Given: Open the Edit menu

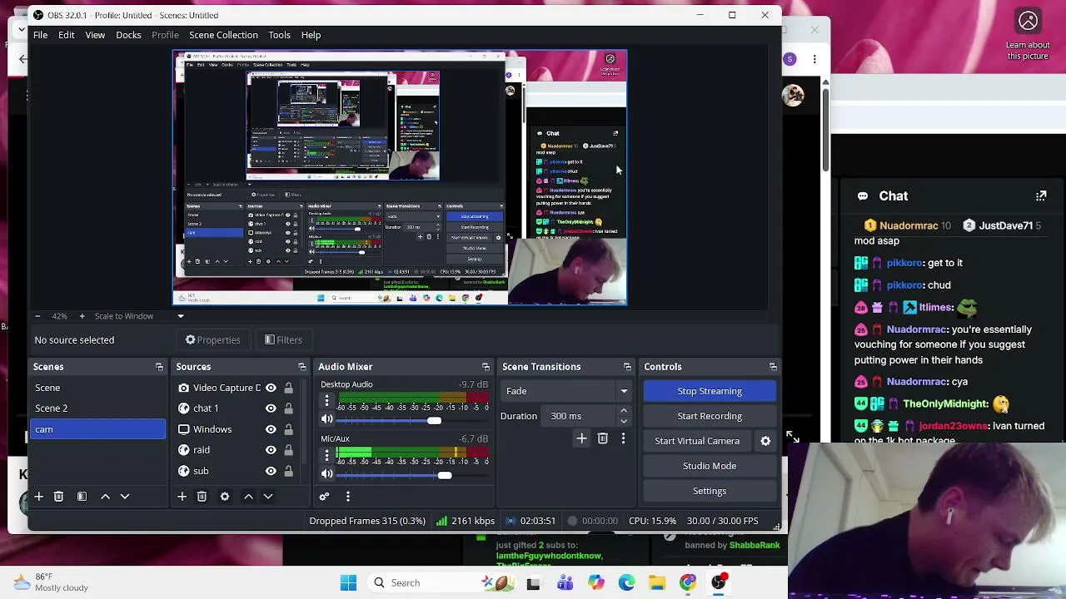Looking at the screenshot, I should (67, 35).
